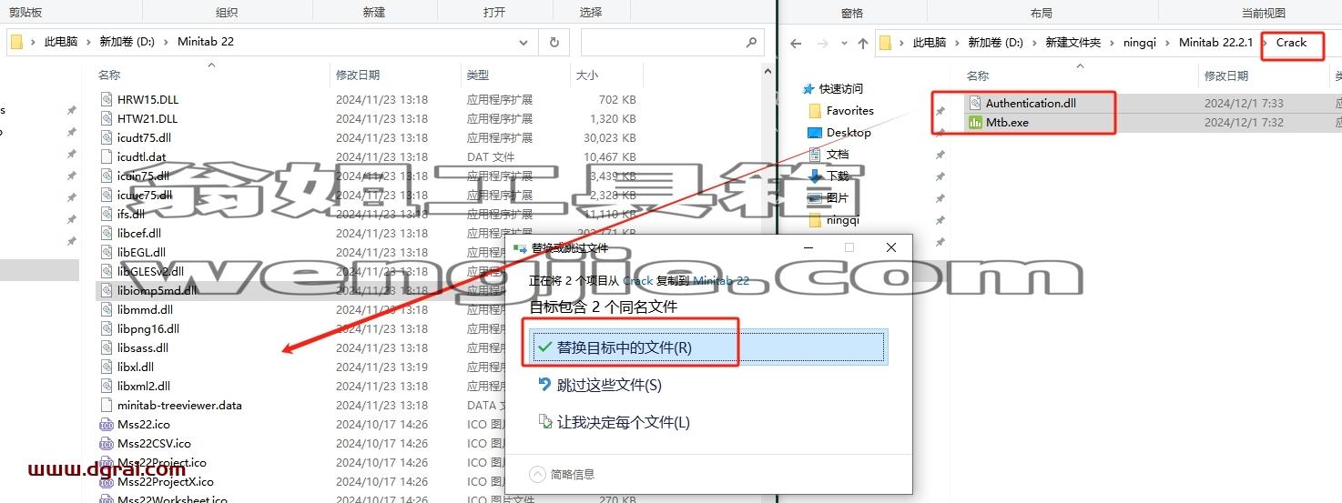Click the HRW15.DLL file icon
Viewport: 1342px width, 503px height.
click(107, 100)
